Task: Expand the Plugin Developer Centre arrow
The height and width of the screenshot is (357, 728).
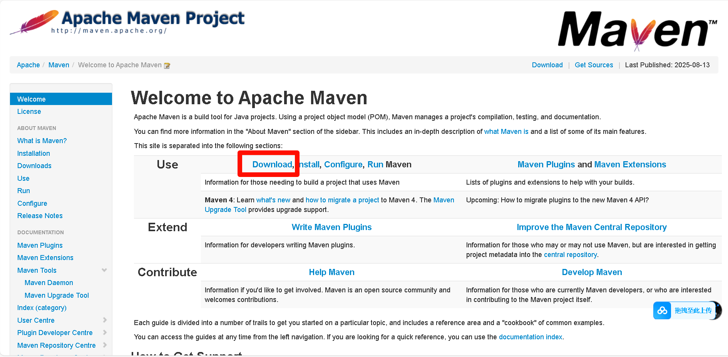Action: (x=105, y=332)
